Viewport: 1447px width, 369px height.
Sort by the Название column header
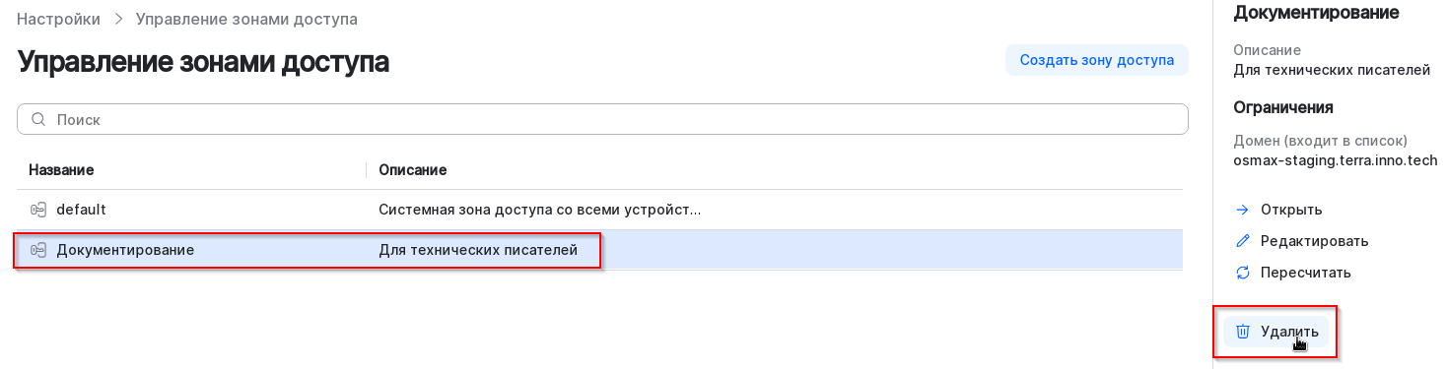[x=61, y=170]
